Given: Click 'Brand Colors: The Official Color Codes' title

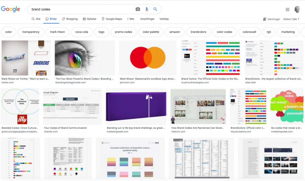Looking at the screenshot, I should 210,79.
